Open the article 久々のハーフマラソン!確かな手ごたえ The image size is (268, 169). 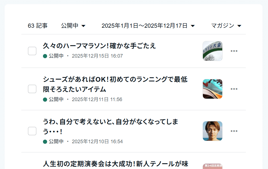[x=99, y=46]
